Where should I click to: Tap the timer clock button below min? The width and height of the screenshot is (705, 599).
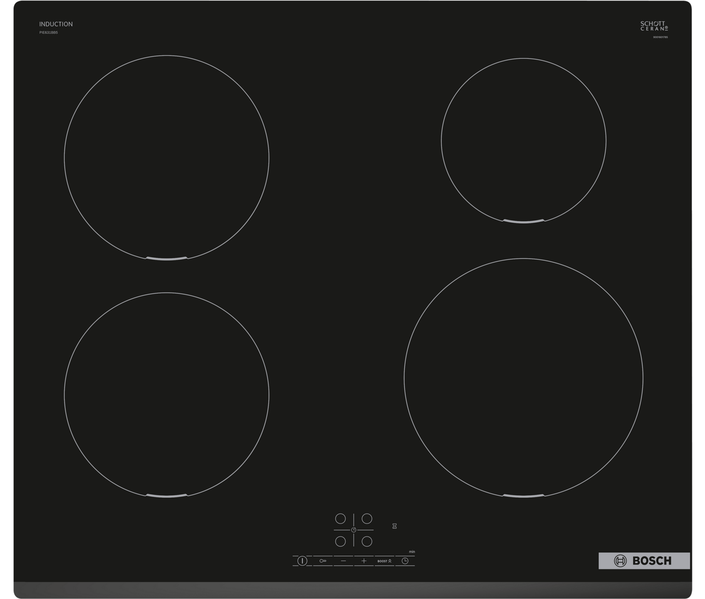tap(405, 561)
